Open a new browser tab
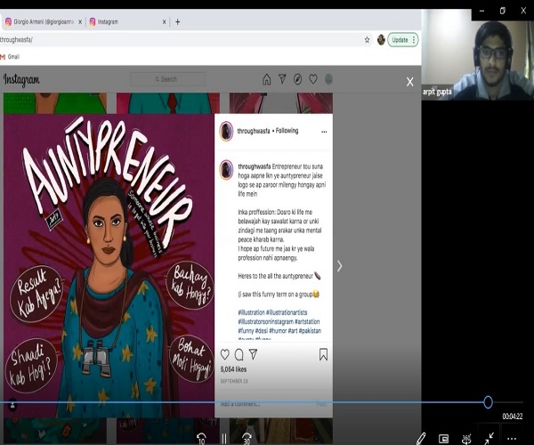The image size is (534, 445). point(177,21)
